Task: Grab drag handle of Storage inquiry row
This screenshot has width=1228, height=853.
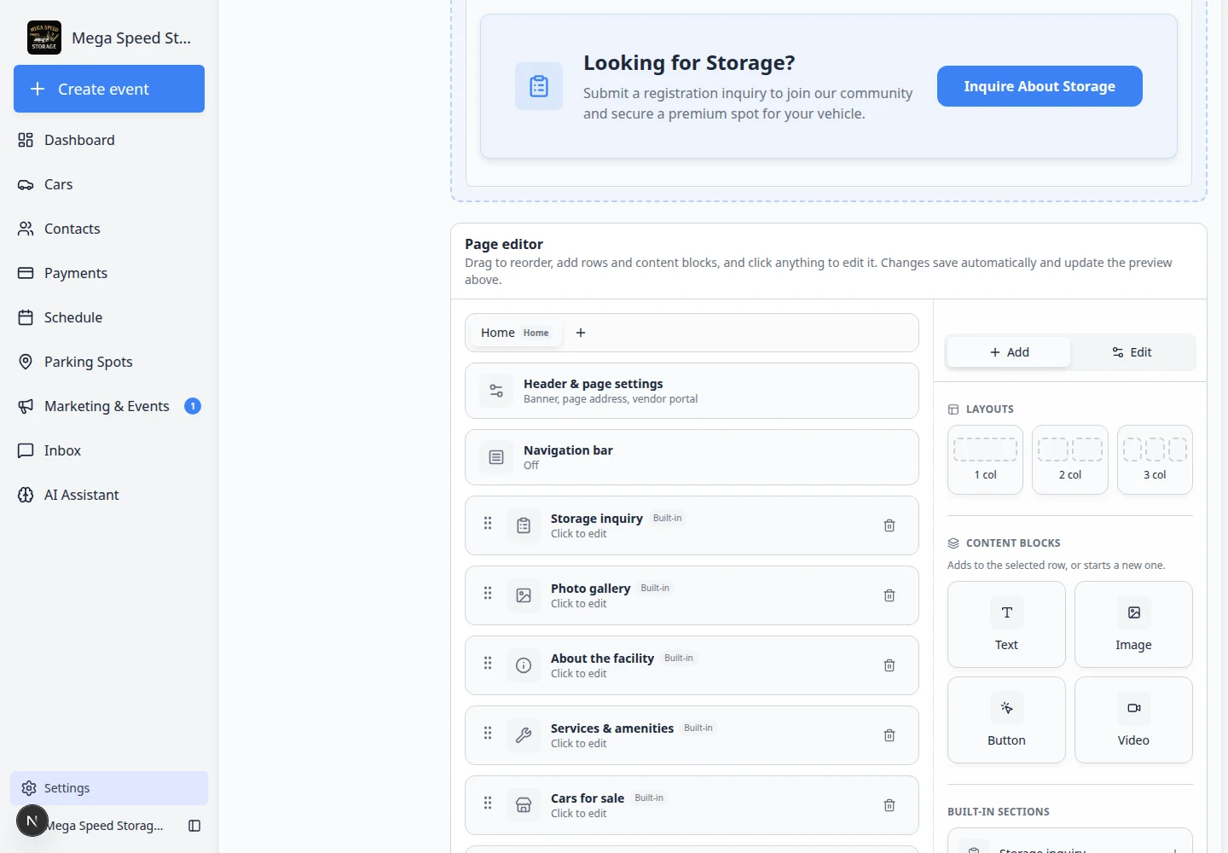Action: [488, 523]
